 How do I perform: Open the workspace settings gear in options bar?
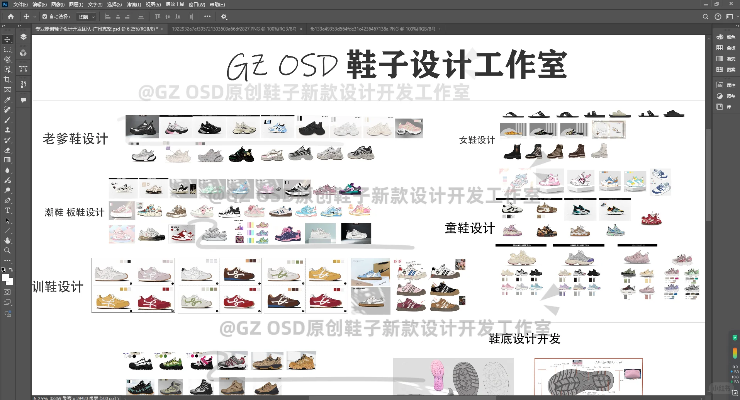tap(224, 17)
